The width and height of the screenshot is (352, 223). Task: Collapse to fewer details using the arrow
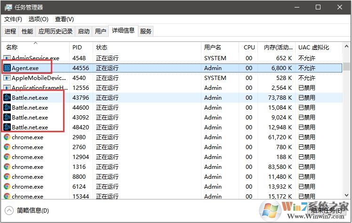tap(9, 210)
